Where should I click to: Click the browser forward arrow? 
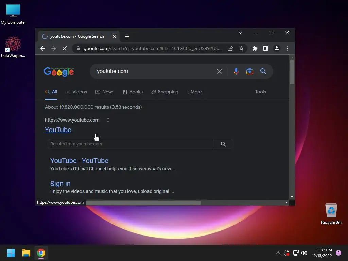point(53,48)
